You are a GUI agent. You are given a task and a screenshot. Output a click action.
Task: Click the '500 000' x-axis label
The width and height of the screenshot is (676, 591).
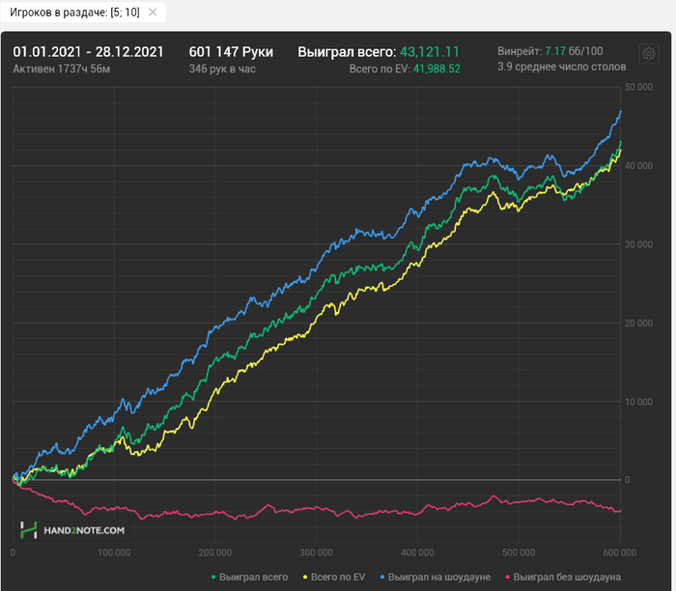point(519,552)
